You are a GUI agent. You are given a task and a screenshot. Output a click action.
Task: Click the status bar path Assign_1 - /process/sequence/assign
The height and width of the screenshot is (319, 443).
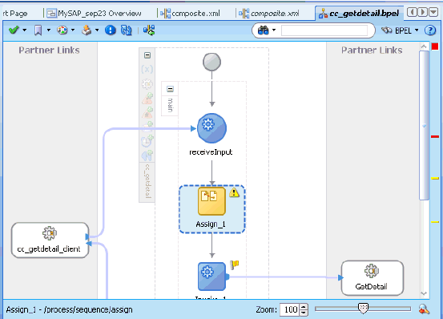69,309
